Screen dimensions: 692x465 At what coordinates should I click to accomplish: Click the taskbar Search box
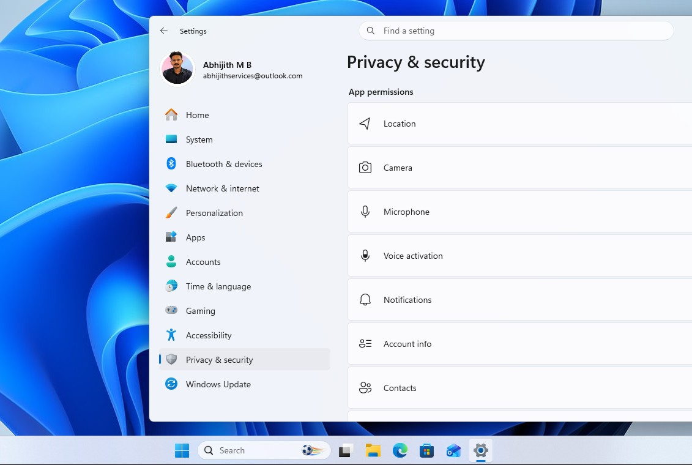coord(264,450)
